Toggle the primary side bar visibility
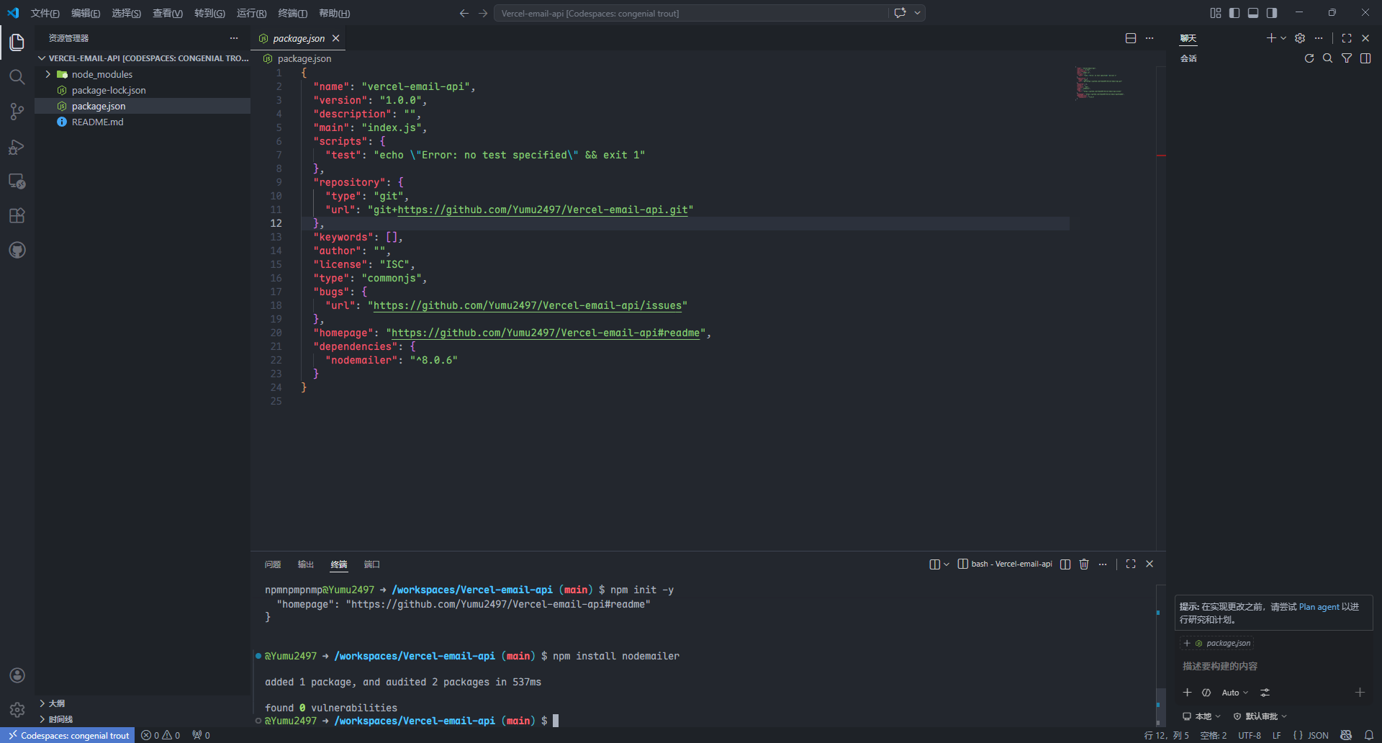Image resolution: width=1382 pixels, height=743 pixels. (x=1234, y=13)
